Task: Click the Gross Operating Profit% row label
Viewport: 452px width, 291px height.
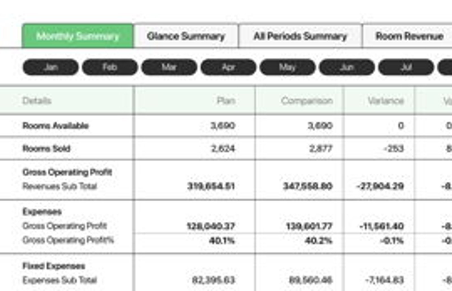Action: [x=68, y=240]
